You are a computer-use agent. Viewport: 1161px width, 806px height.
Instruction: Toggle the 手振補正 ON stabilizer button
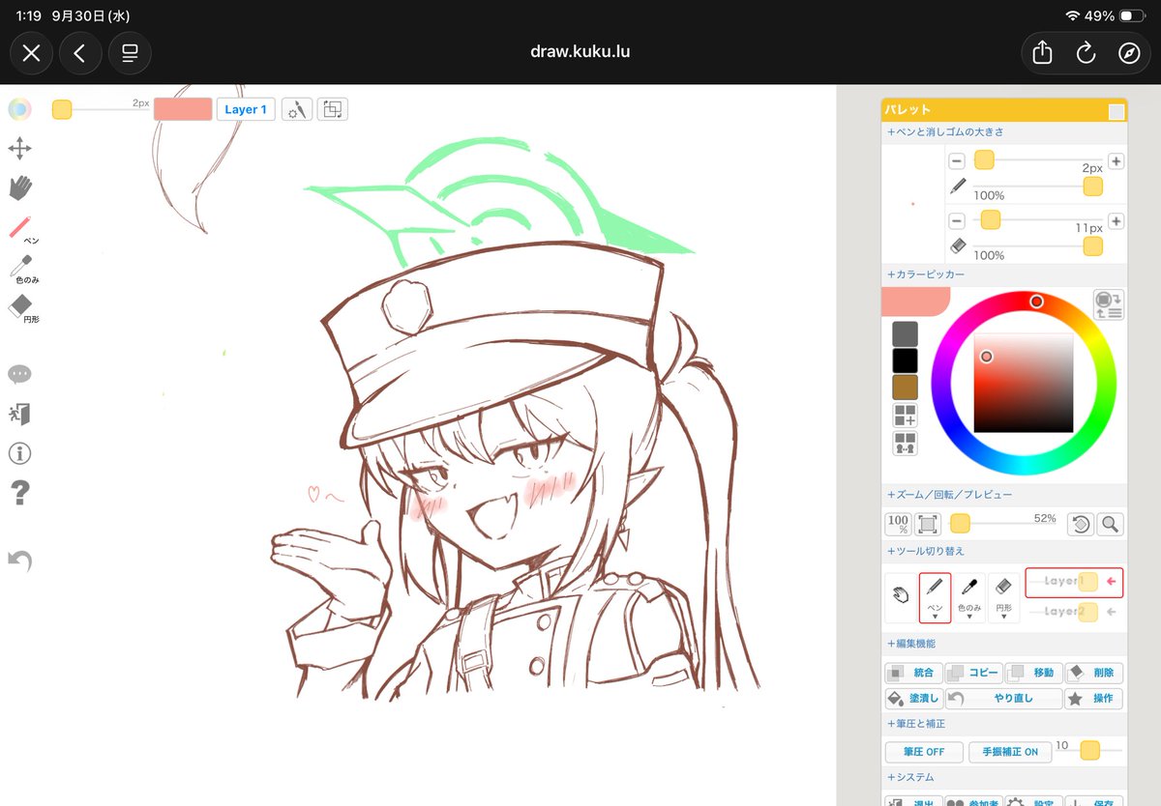(1009, 752)
